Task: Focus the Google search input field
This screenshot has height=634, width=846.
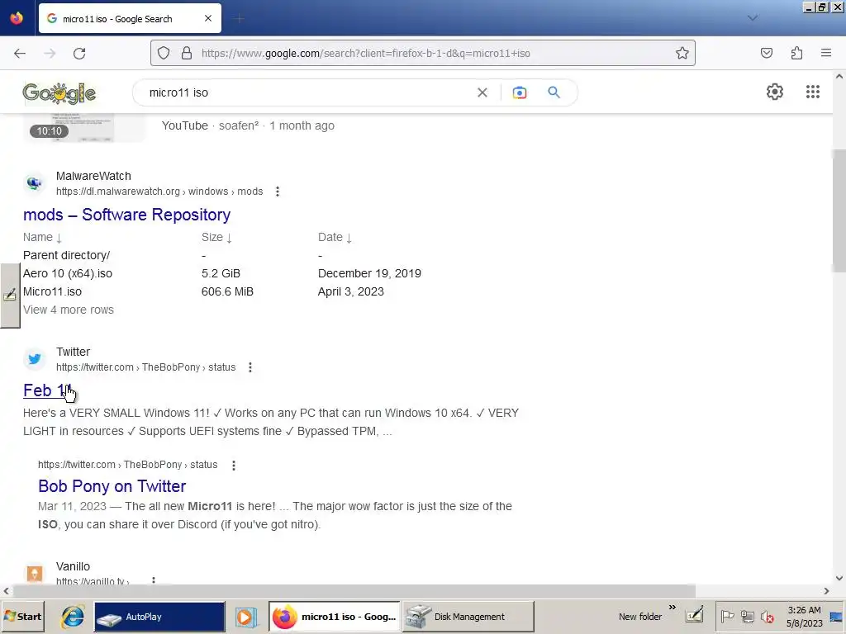Action: coord(307,92)
